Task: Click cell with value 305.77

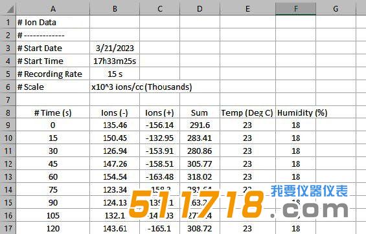Action: click(200, 164)
